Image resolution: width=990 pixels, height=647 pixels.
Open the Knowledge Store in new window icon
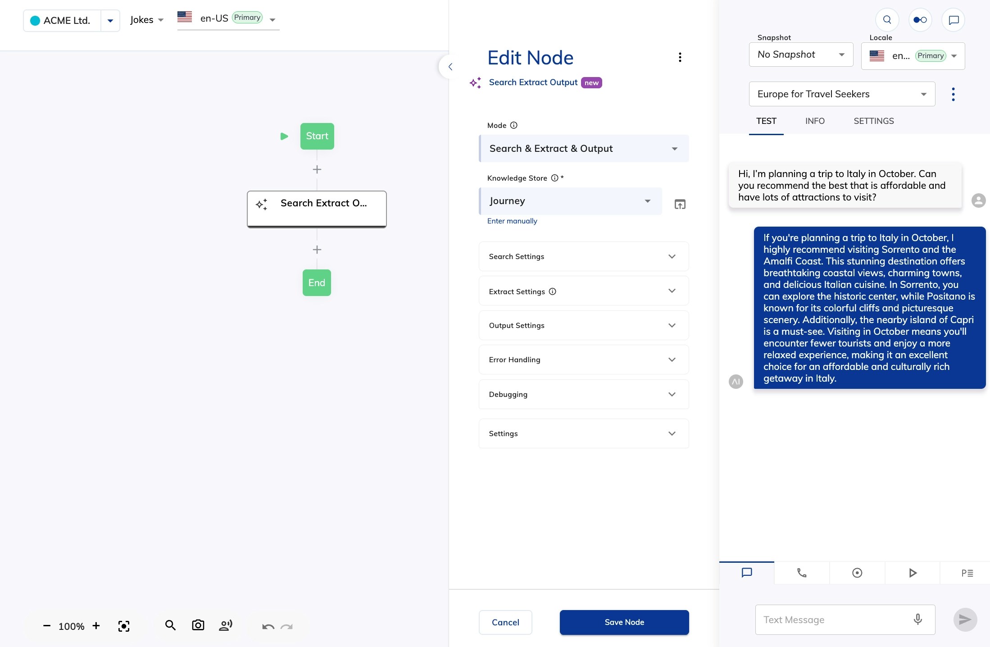point(680,205)
